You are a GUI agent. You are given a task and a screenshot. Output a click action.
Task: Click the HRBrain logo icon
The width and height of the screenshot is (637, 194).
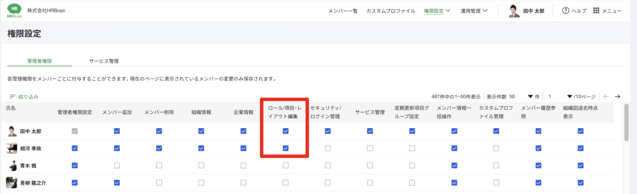coord(14,11)
